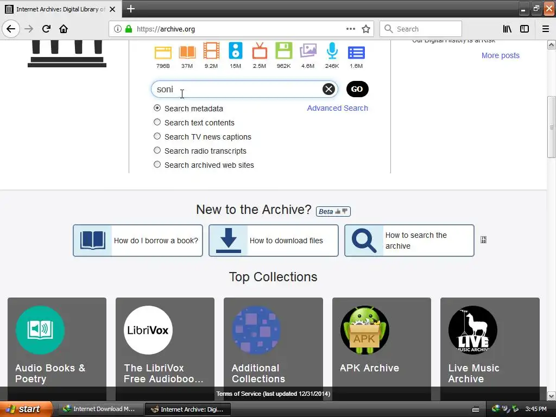
Task: Click the green padlock security icon
Action: 129,29
